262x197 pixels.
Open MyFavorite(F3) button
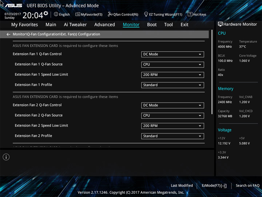(89, 14)
